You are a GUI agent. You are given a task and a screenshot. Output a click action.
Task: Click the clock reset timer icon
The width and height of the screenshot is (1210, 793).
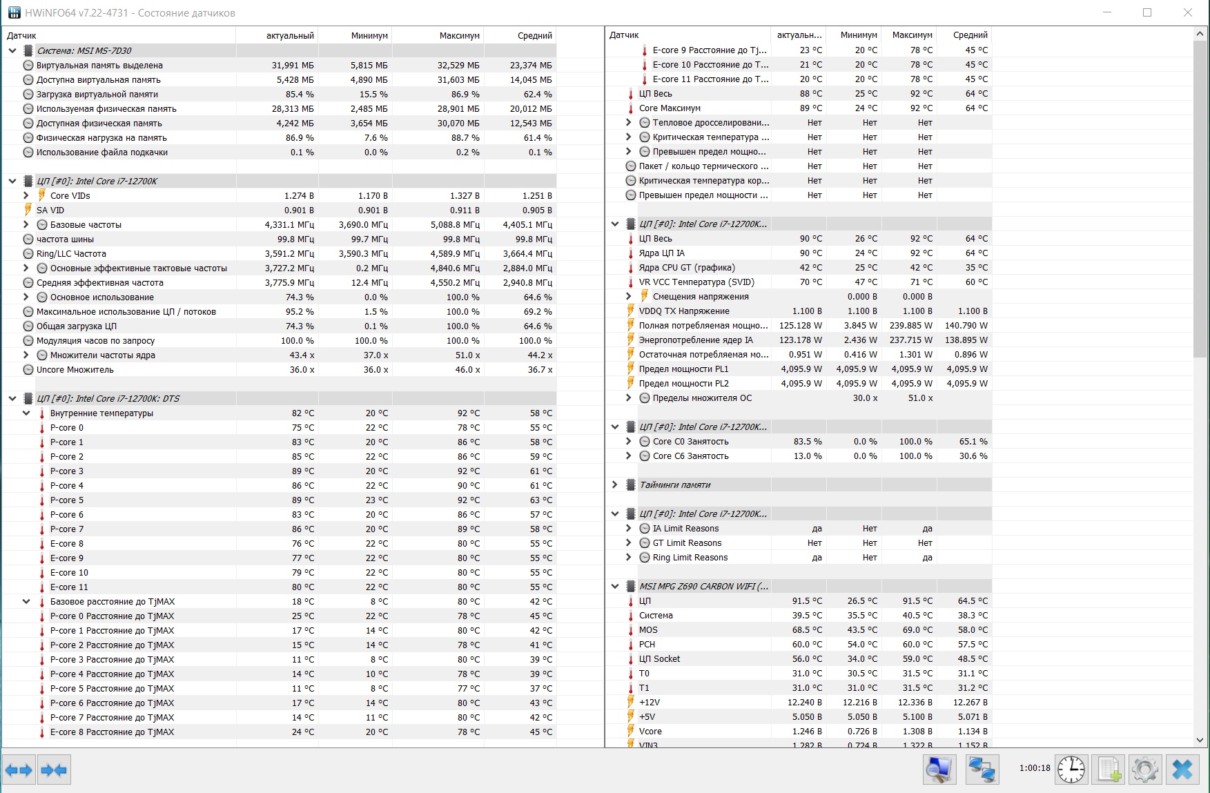(x=1071, y=770)
